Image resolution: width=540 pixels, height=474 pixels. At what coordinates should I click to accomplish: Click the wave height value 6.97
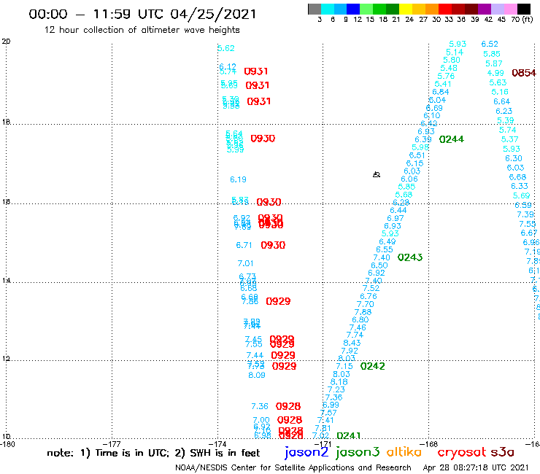point(396,218)
